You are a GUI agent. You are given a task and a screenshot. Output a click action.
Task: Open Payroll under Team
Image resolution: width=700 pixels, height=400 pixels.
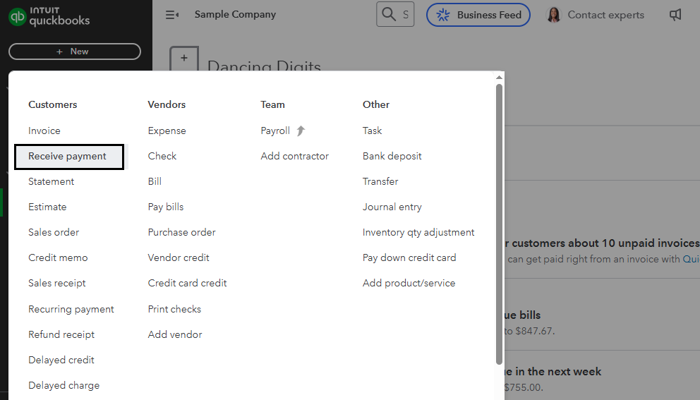pos(275,131)
